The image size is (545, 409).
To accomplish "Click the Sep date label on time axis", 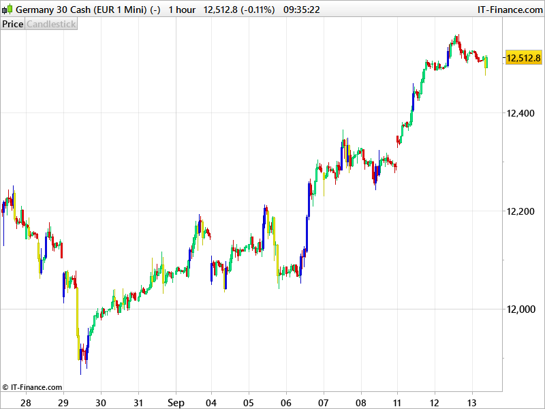I will click(176, 403).
